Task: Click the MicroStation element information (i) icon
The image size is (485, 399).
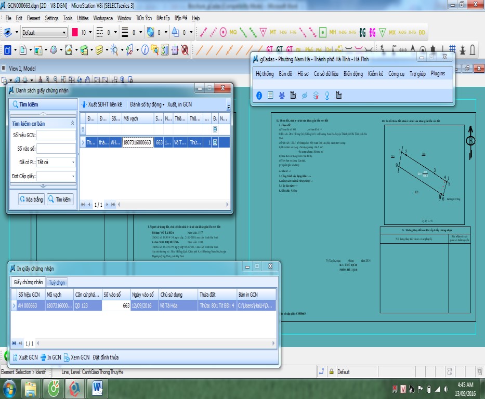Action: [145, 50]
